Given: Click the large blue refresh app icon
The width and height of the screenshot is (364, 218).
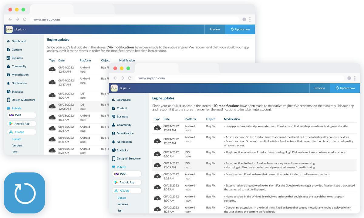Looking at the screenshot, I should (25, 193).
